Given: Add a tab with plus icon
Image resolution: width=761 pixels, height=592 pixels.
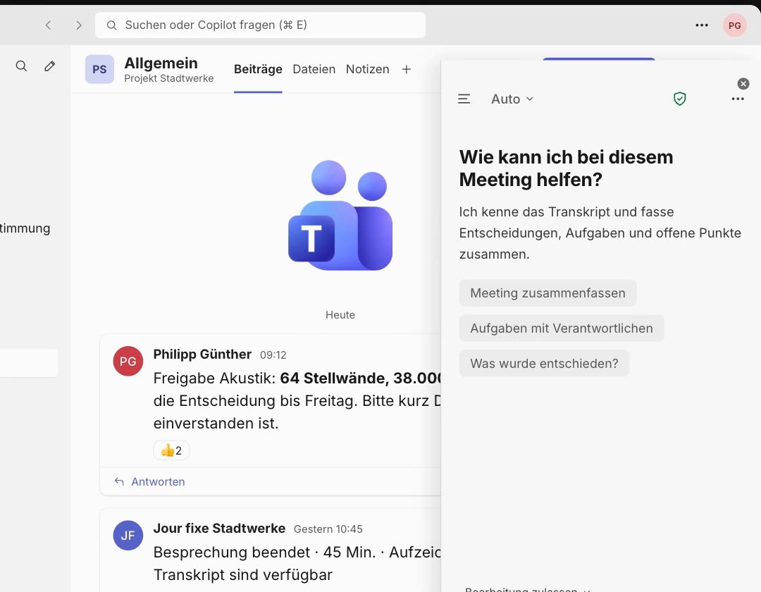Looking at the screenshot, I should pos(407,69).
